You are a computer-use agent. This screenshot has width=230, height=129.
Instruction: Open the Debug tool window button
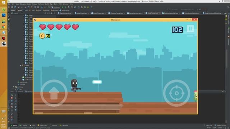pos(23,125)
